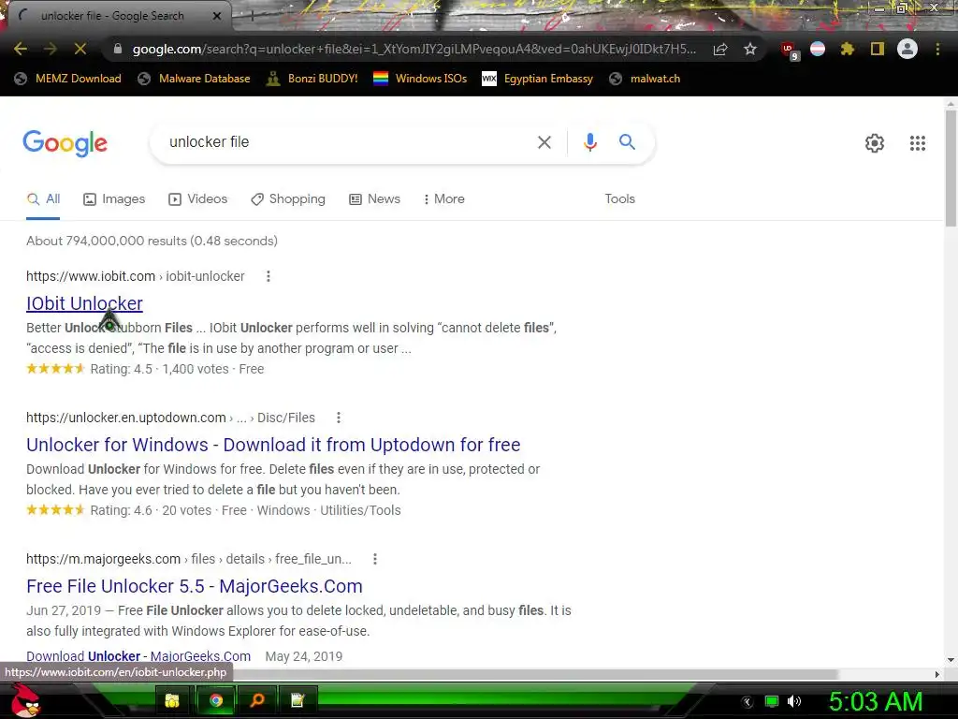Open options for iobit.com result

coord(268,276)
